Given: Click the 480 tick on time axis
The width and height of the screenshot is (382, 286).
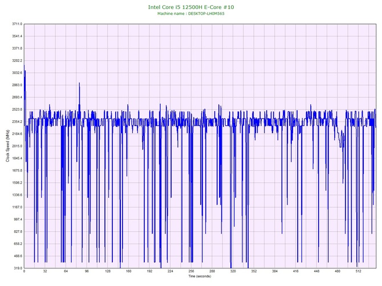Looking at the screenshot, I should click(x=338, y=271).
